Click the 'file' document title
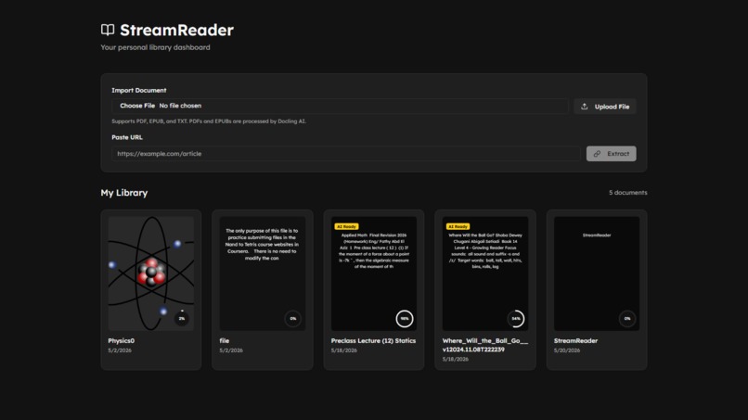The image size is (748, 420). (225, 341)
